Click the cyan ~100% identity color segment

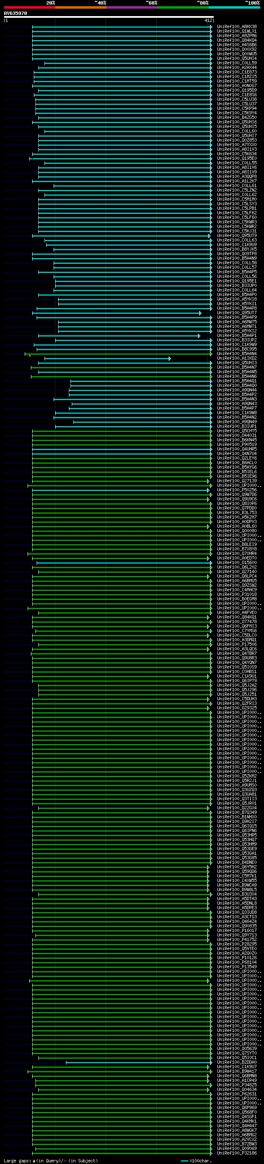coord(234,7)
